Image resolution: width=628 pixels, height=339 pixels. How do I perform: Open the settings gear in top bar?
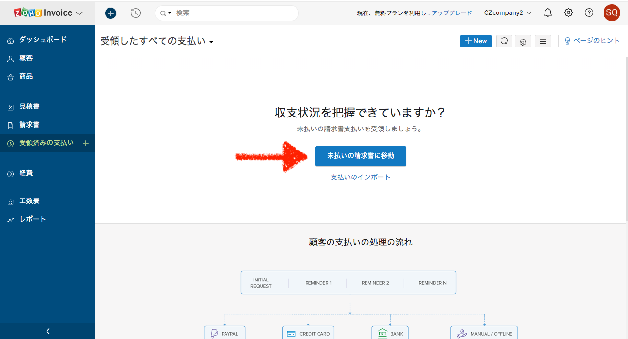click(569, 13)
